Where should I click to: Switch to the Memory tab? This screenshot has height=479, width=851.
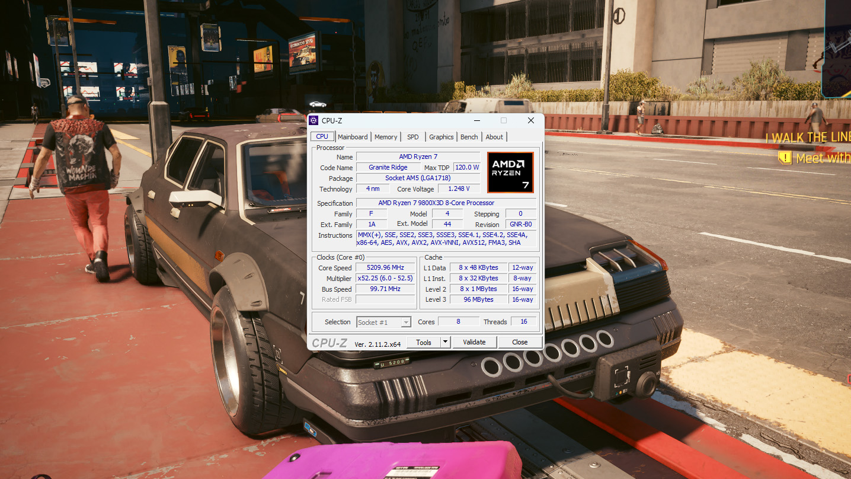386,137
